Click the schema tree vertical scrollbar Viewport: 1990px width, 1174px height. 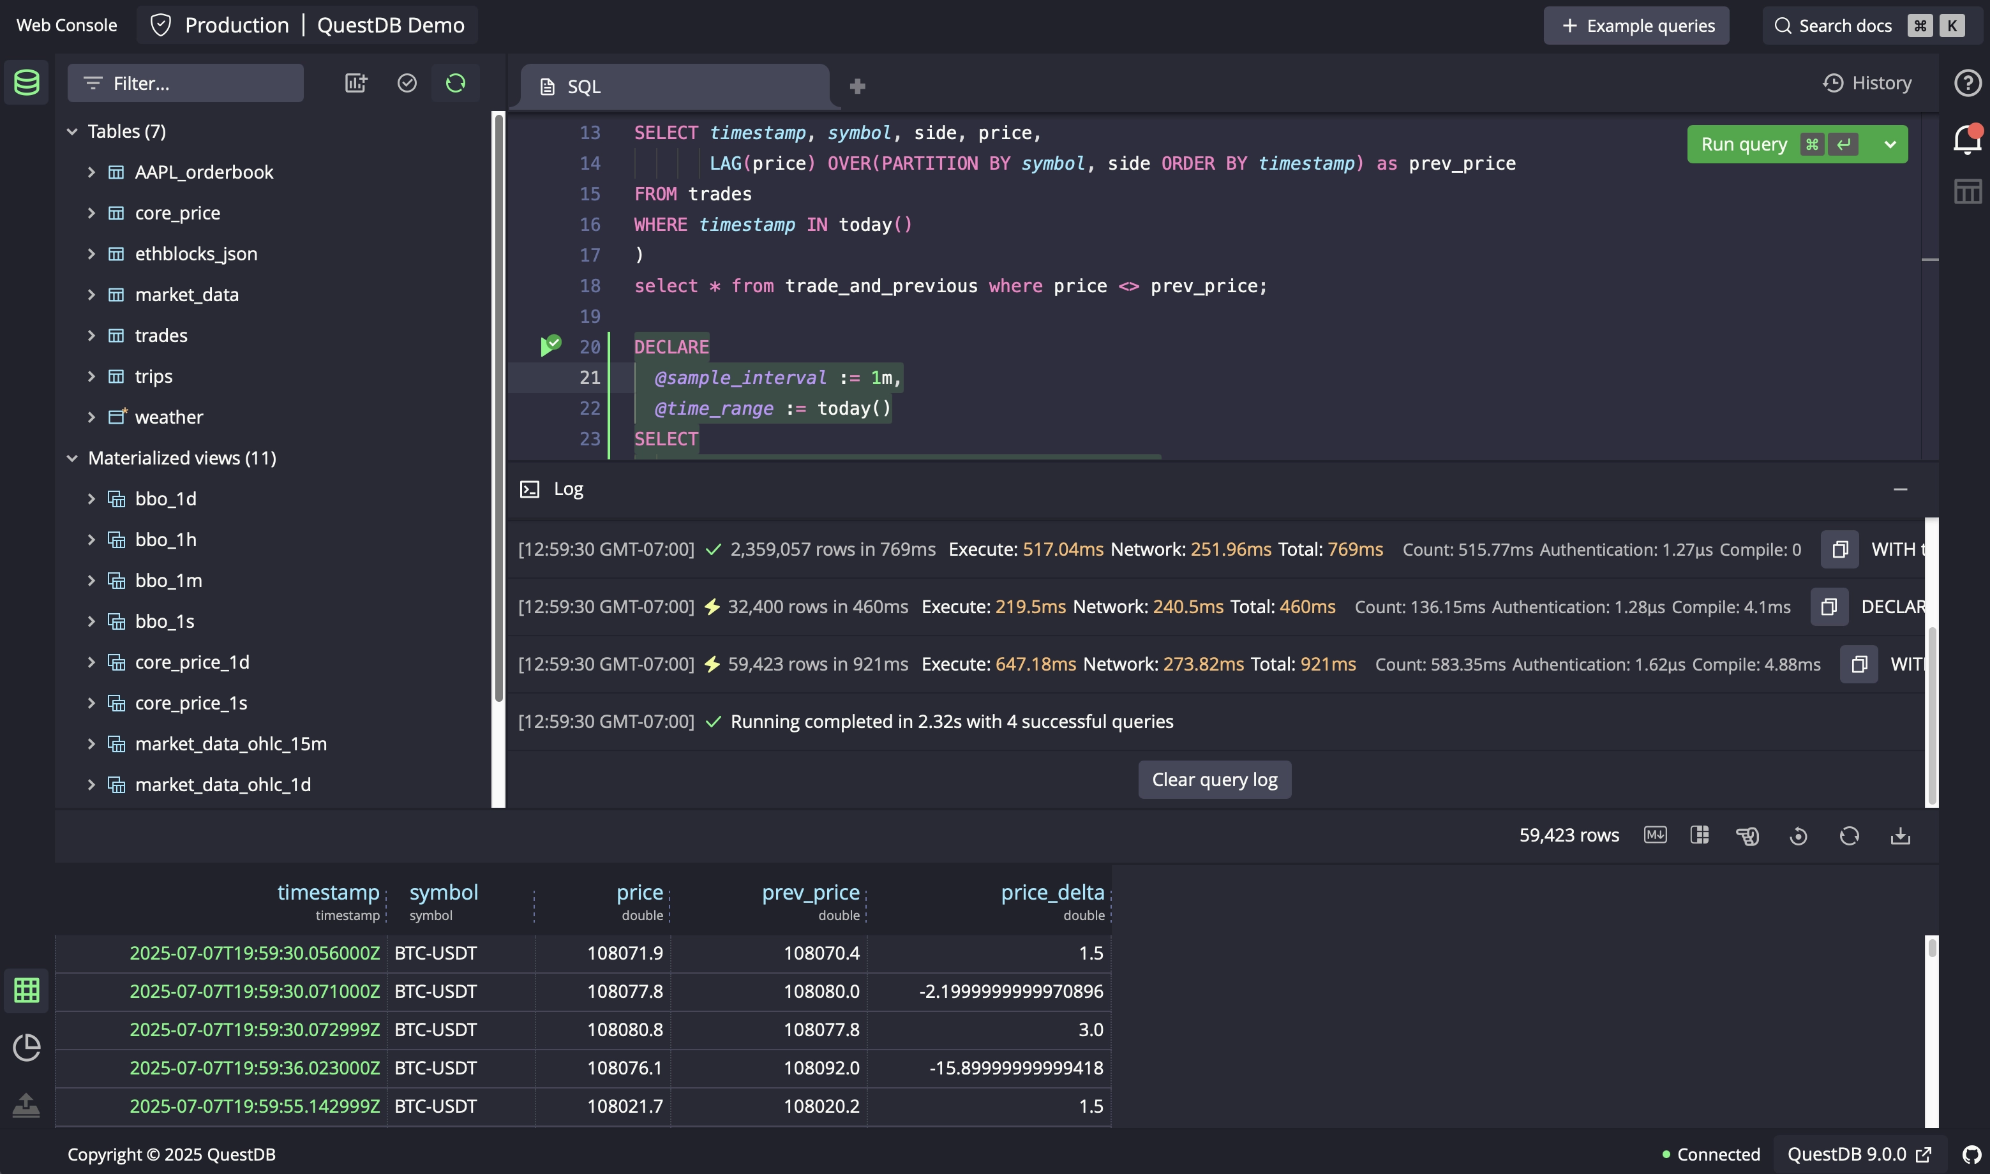(498, 409)
